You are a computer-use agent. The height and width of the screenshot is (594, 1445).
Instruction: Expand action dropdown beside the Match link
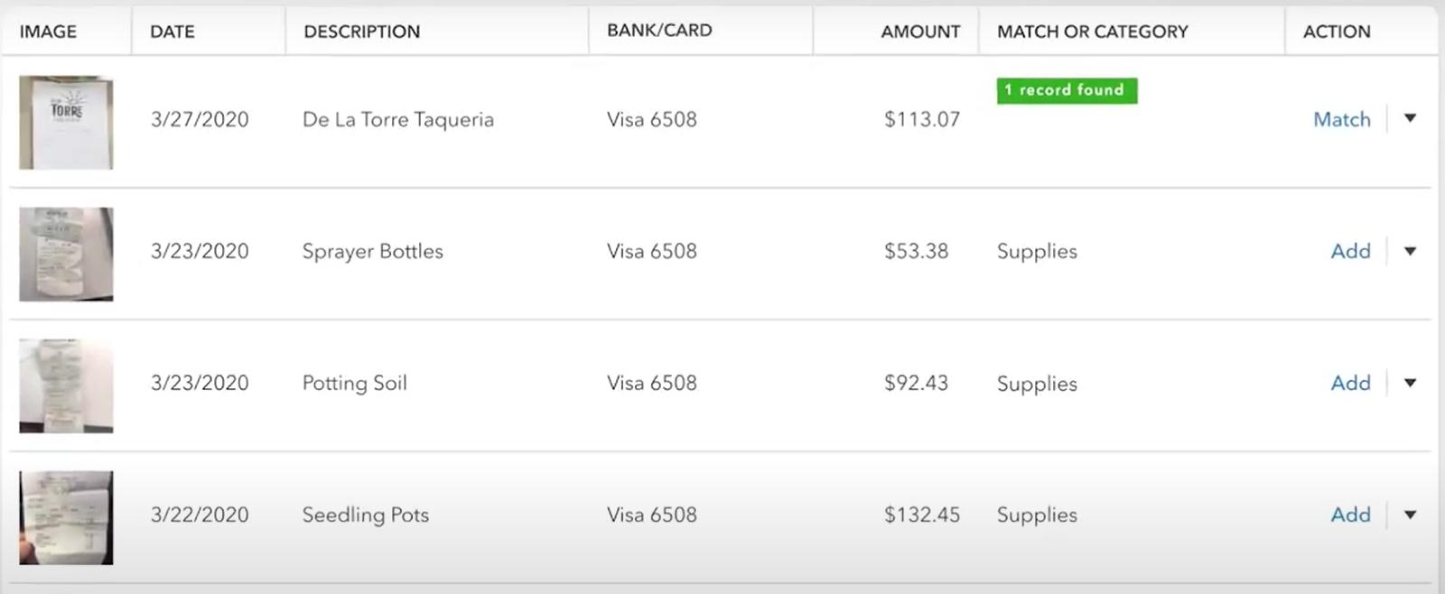click(1410, 118)
